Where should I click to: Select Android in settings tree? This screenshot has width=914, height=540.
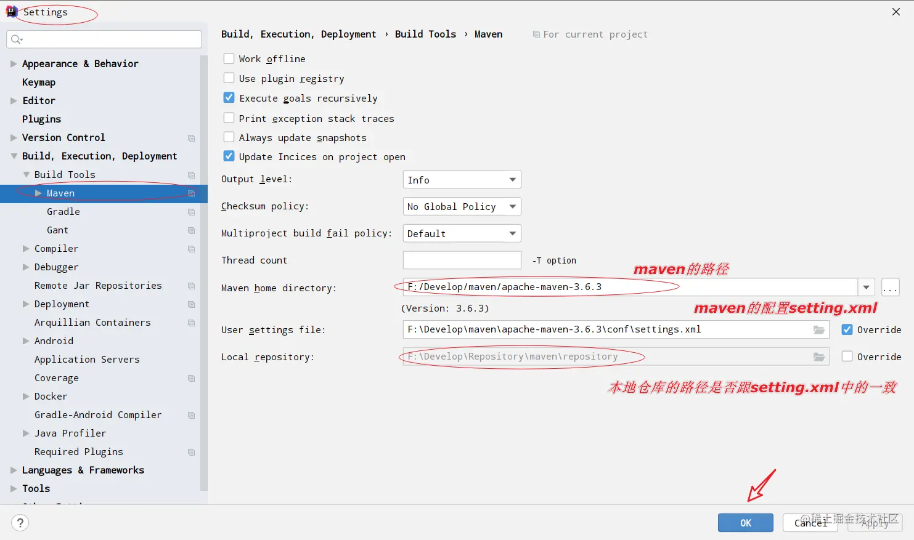click(54, 341)
